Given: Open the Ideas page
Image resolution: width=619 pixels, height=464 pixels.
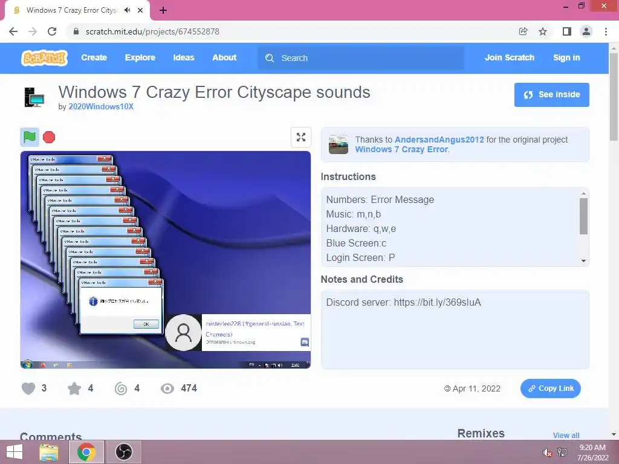Looking at the screenshot, I should (x=184, y=57).
